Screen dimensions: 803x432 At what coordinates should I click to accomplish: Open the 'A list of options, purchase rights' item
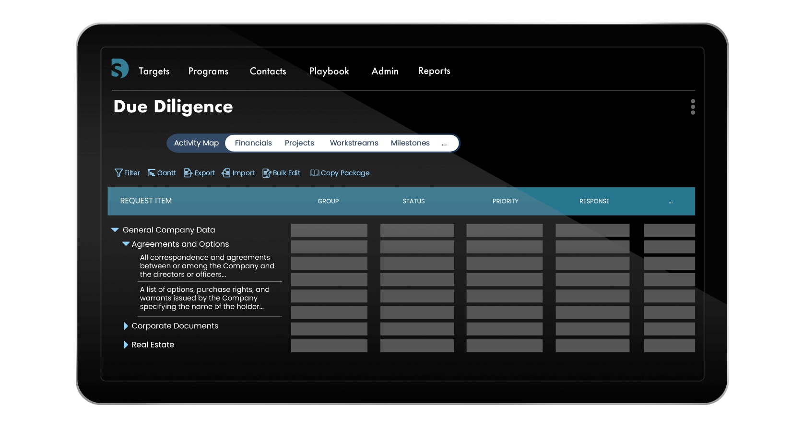point(205,298)
